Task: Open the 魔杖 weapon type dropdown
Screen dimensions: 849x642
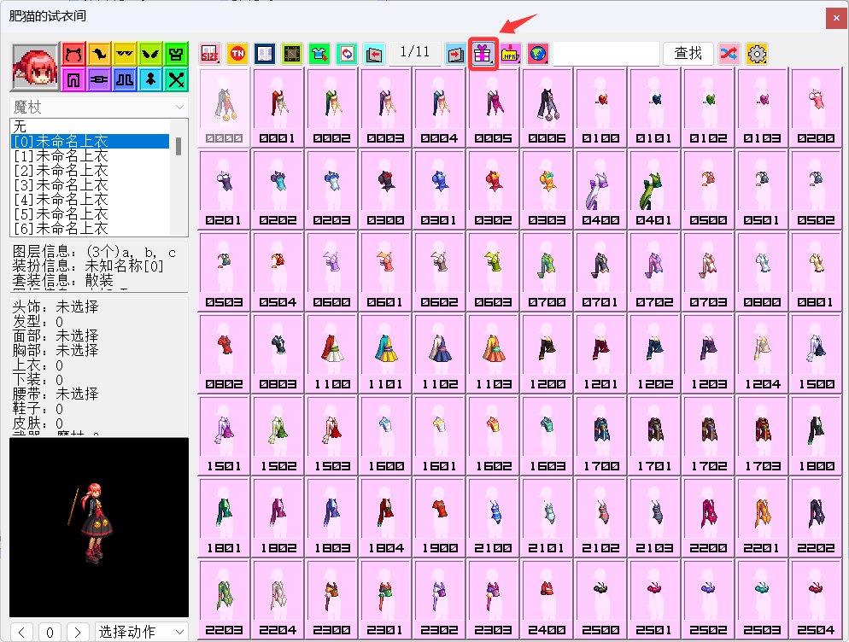Action: pos(99,107)
